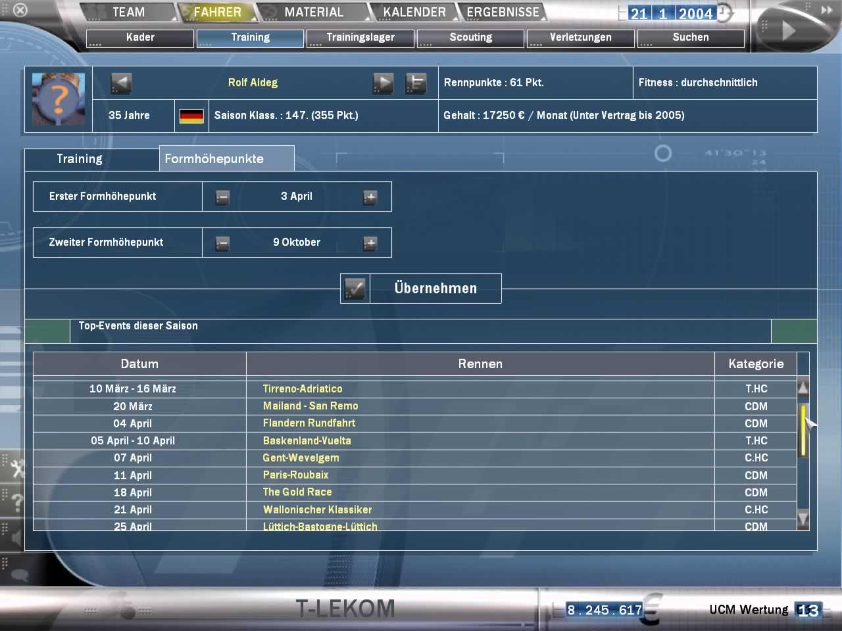Viewport: 842px width, 631px height.
Task: Click the 'Saison Klass. : 147.' ranking text
Action: tap(286, 116)
